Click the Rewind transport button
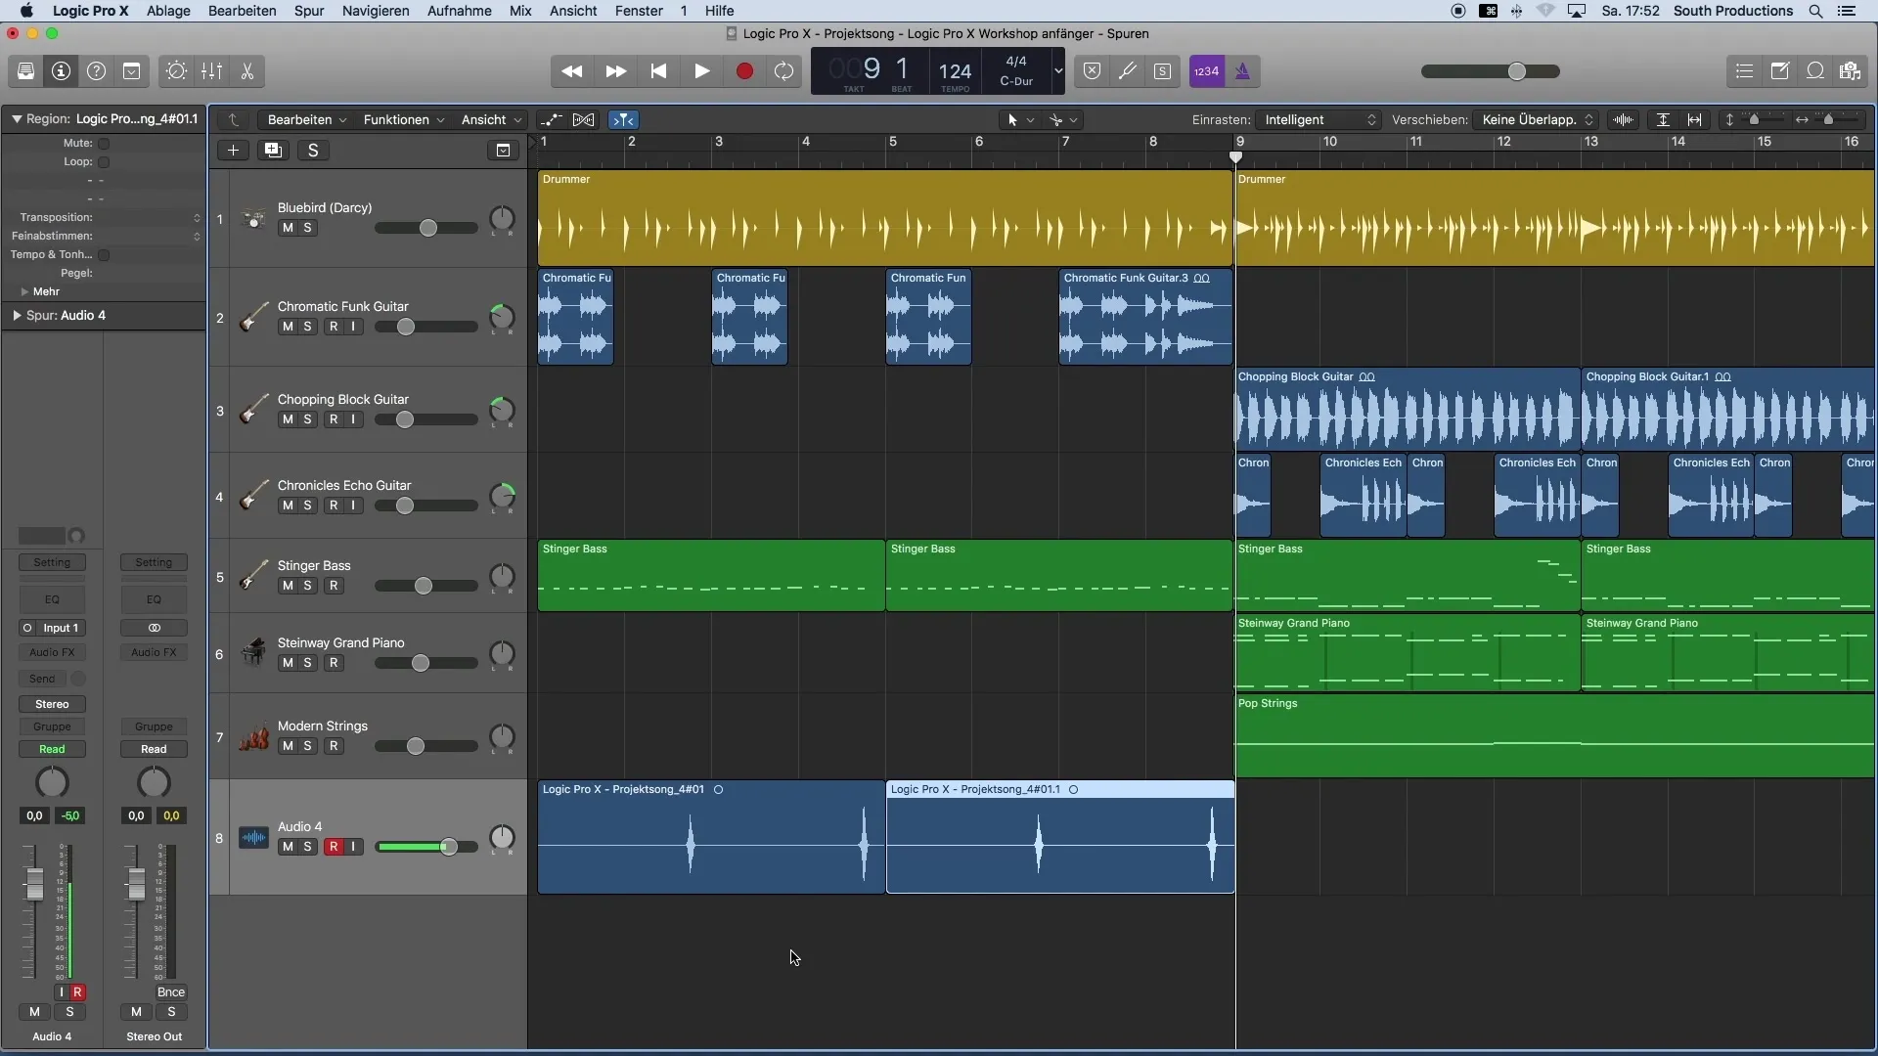 pos(572,71)
